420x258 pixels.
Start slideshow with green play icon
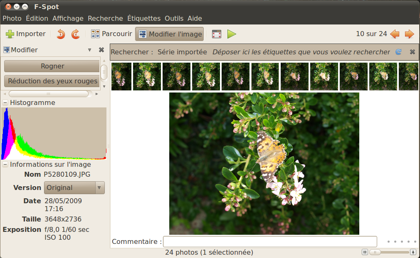tap(232, 34)
